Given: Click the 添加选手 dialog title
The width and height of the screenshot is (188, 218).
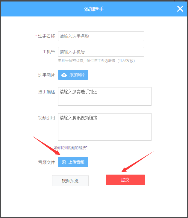Looking at the screenshot, I should [94, 9].
